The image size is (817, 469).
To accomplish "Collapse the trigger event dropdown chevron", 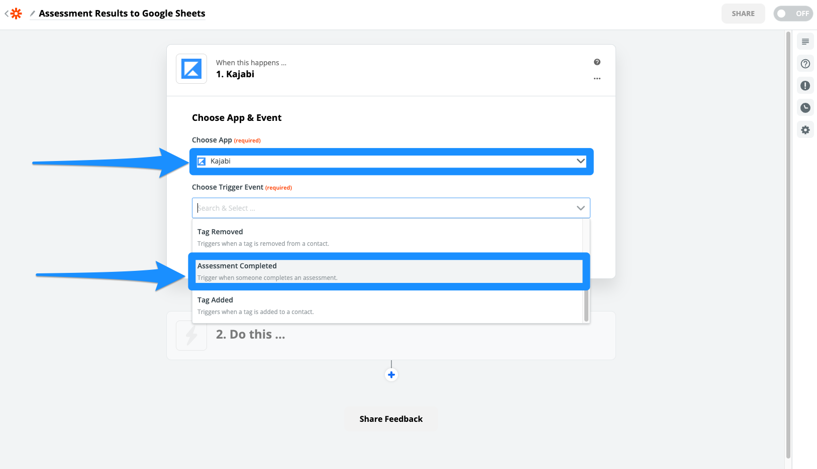I will (x=581, y=208).
